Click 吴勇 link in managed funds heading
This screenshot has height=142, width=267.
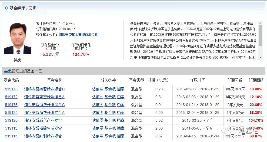coord(8,71)
